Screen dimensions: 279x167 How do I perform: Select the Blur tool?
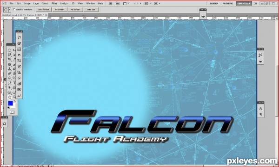tap(9, 78)
